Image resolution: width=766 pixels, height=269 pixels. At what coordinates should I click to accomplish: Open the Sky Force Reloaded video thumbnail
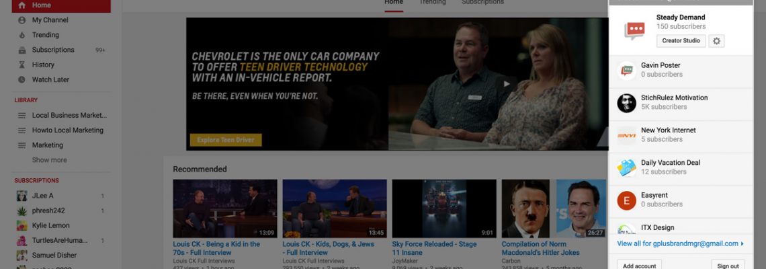(x=444, y=208)
